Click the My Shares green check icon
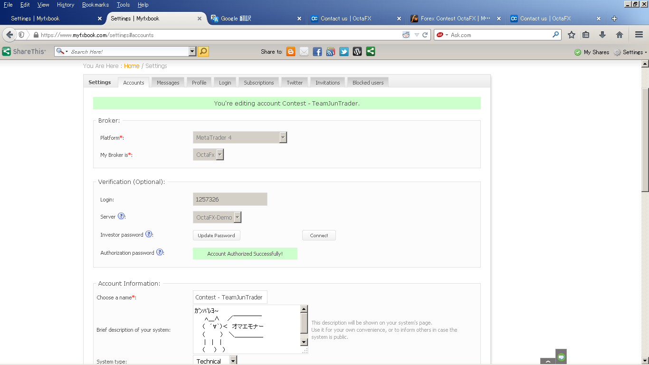 click(x=578, y=52)
